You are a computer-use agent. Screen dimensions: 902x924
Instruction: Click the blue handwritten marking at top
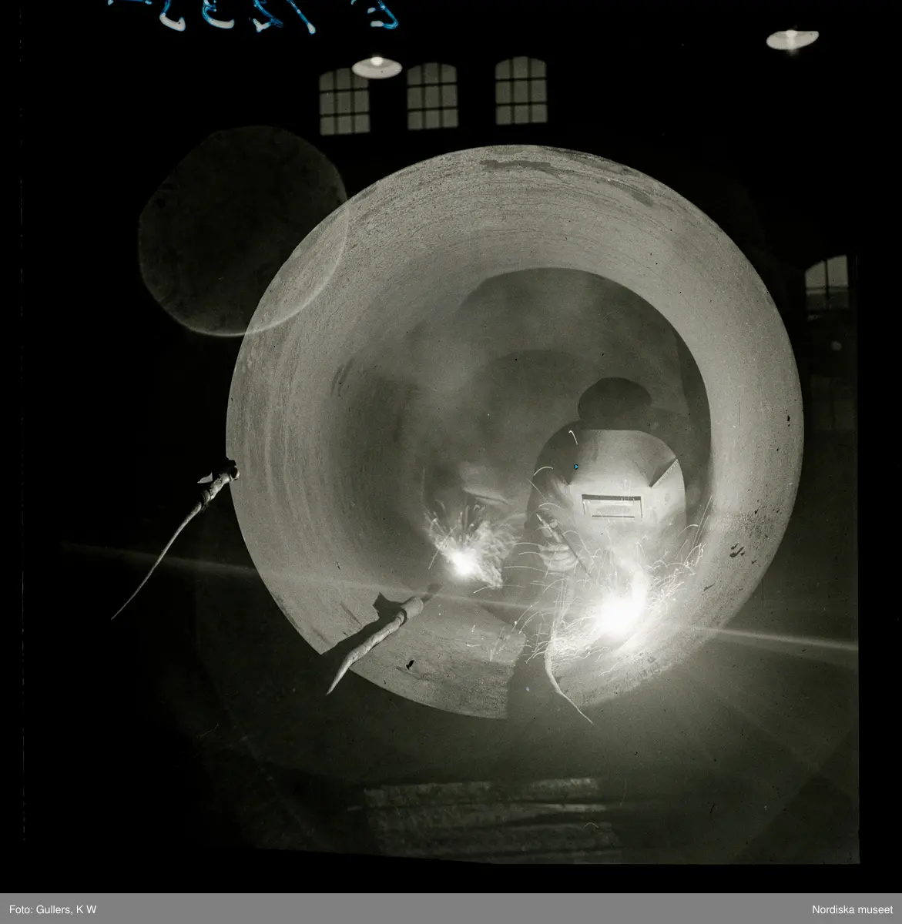click(x=254, y=14)
